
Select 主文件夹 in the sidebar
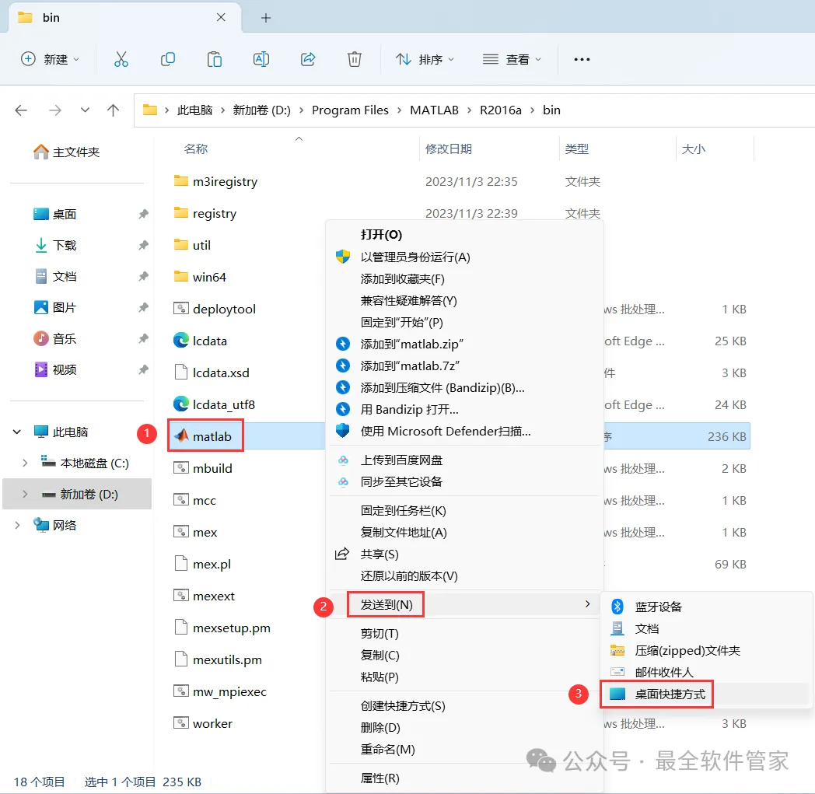tap(67, 152)
